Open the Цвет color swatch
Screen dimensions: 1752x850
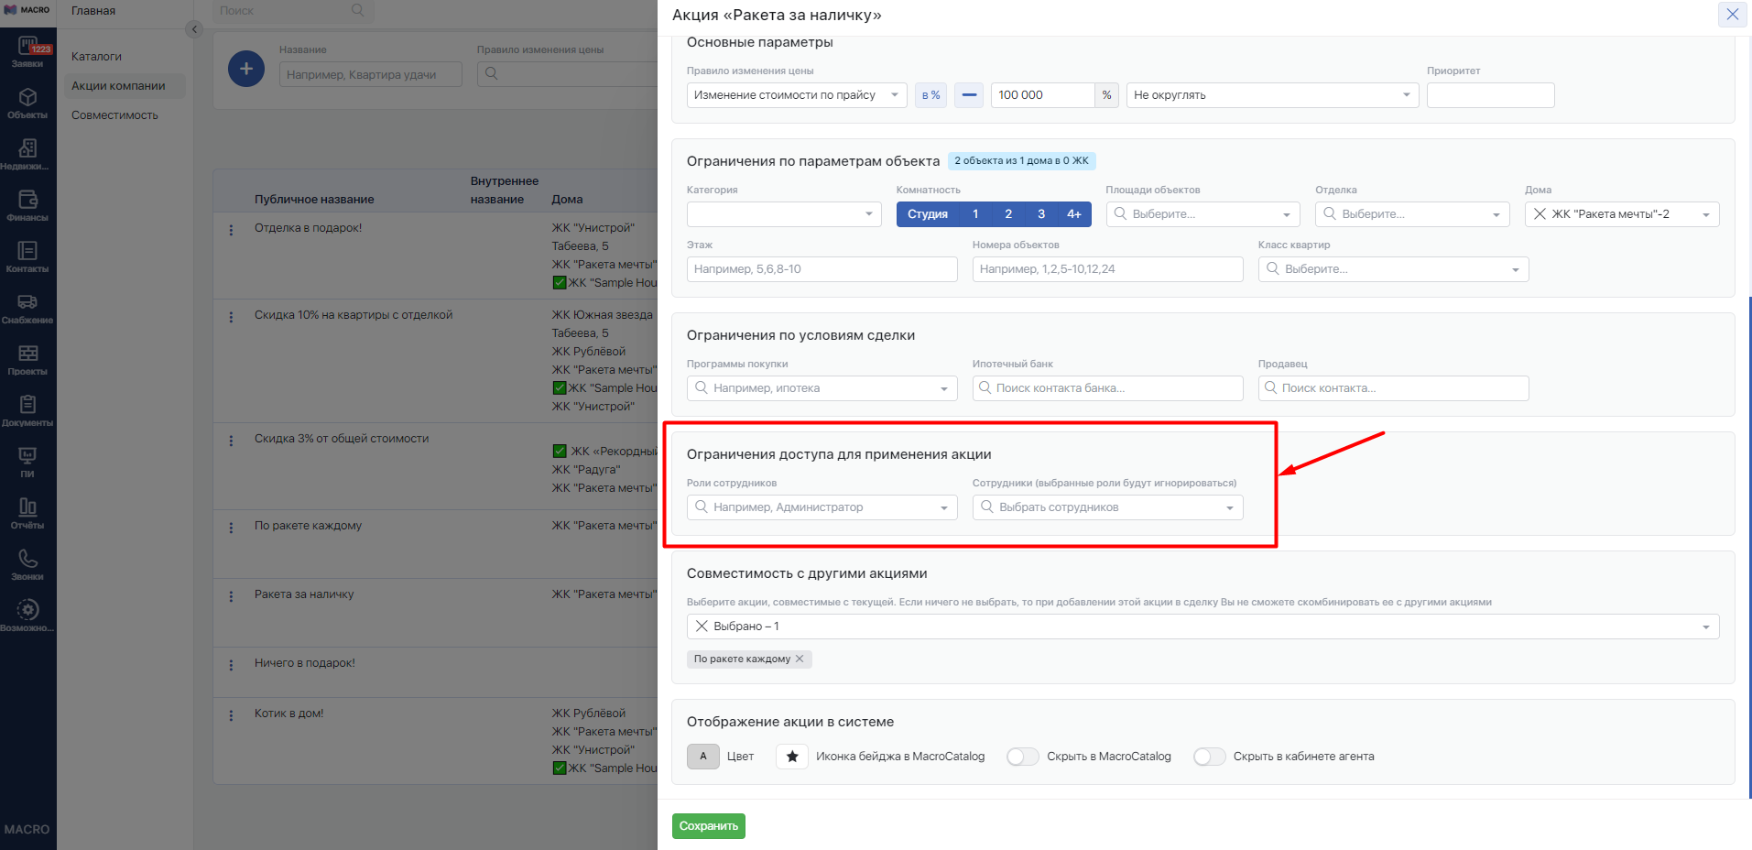(x=703, y=757)
